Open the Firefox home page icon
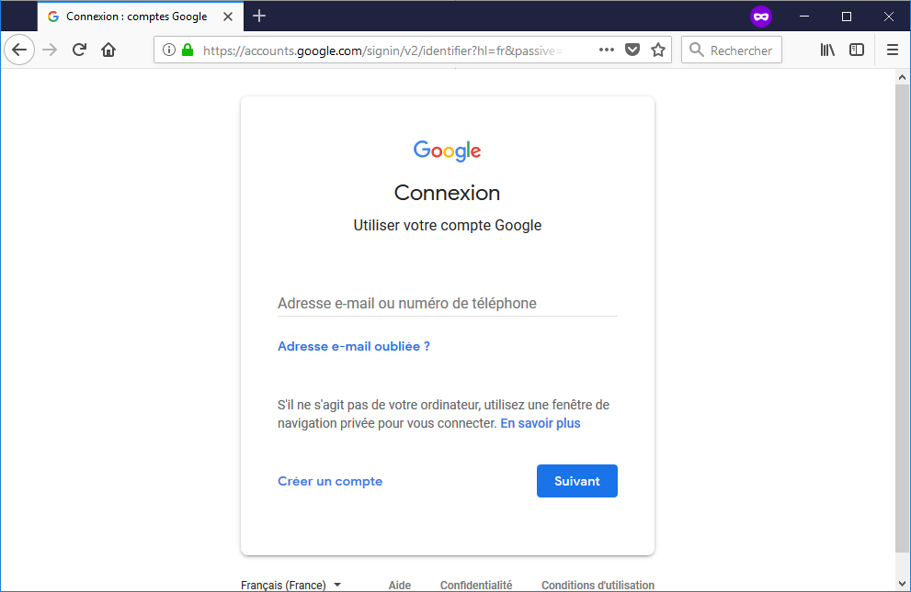911x592 pixels. click(x=108, y=50)
